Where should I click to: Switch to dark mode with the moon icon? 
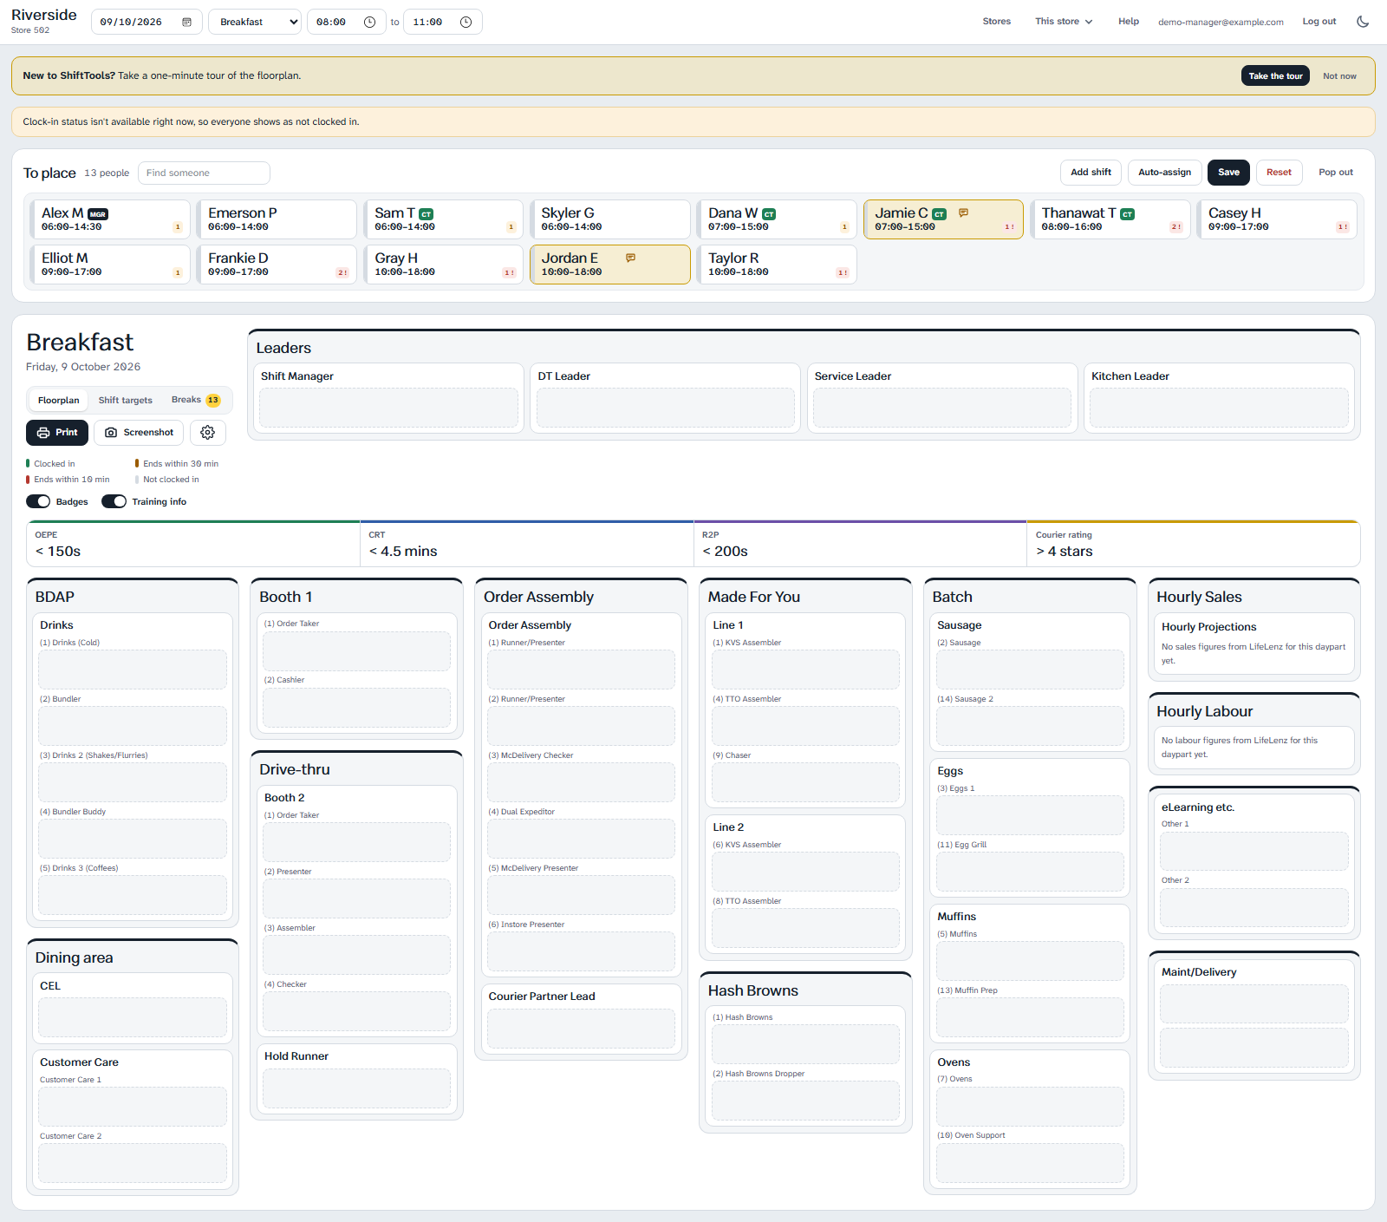1363,22
